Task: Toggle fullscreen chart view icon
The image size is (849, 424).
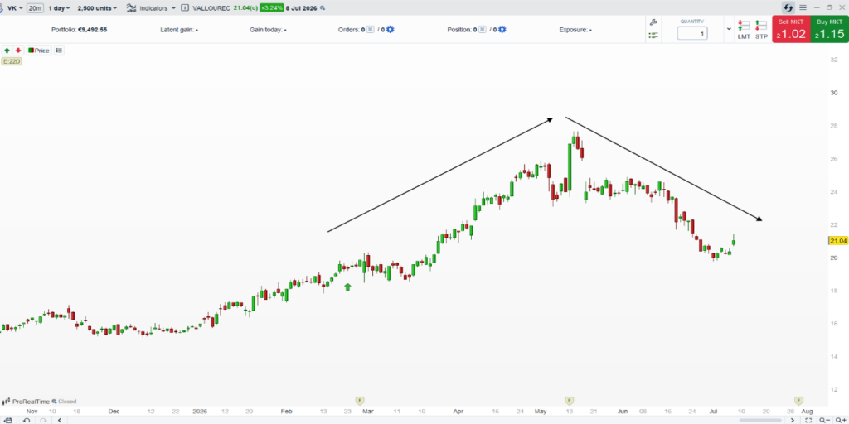Action: point(808,420)
